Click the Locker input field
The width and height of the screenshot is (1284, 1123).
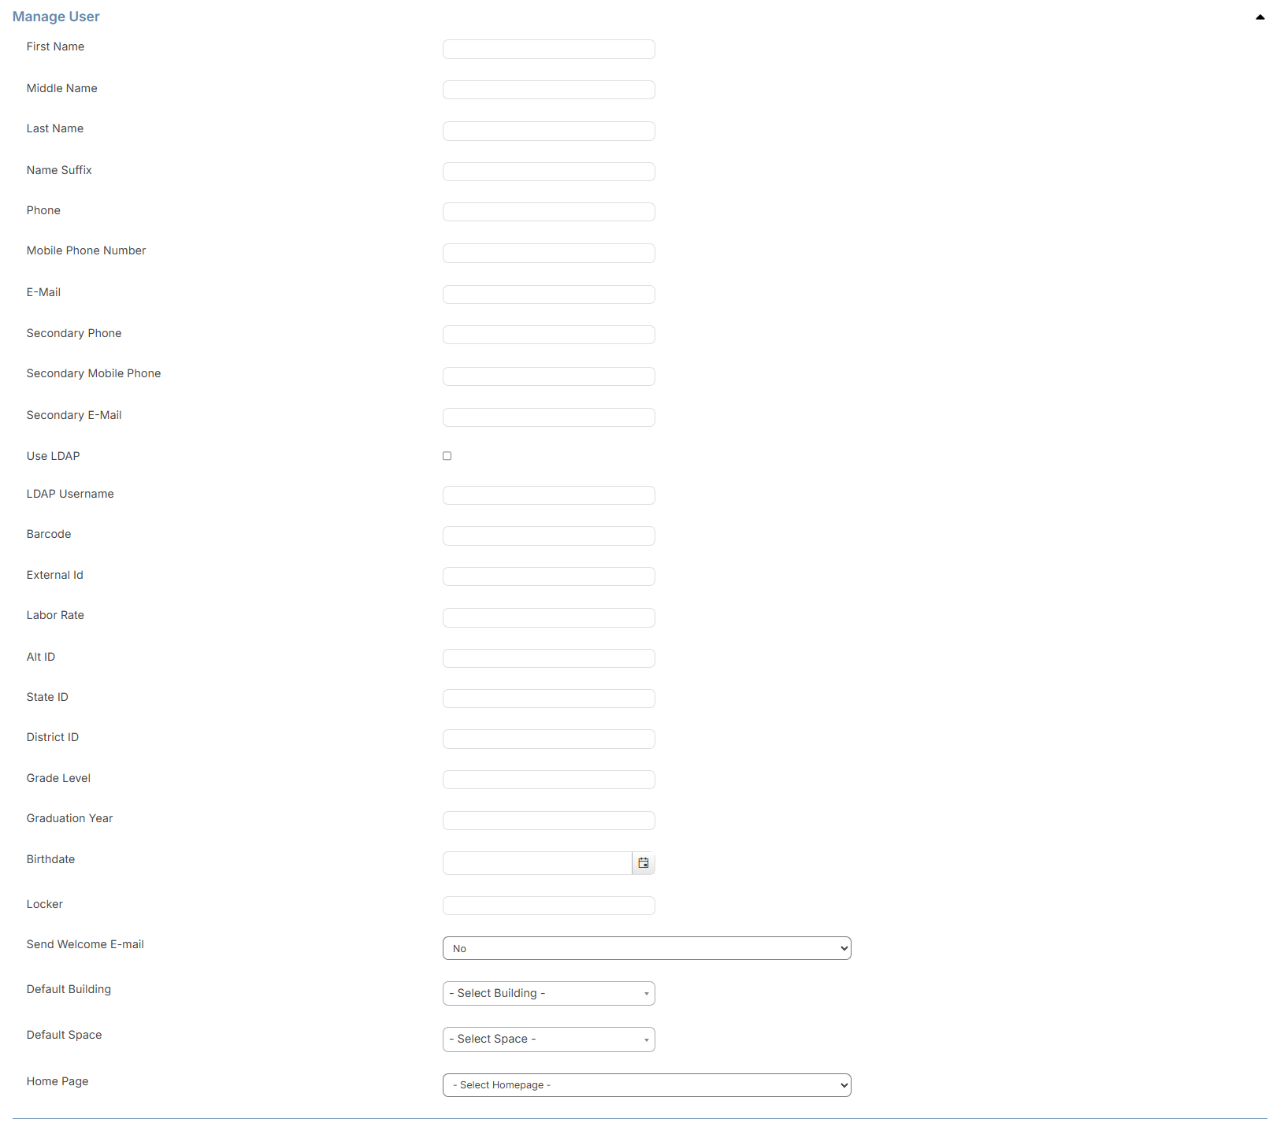tap(547, 905)
